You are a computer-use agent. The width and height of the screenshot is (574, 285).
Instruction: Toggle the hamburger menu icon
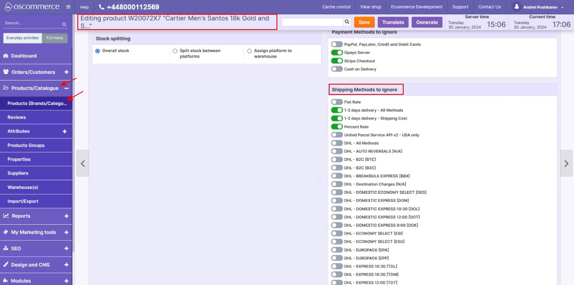click(x=68, y=7)
